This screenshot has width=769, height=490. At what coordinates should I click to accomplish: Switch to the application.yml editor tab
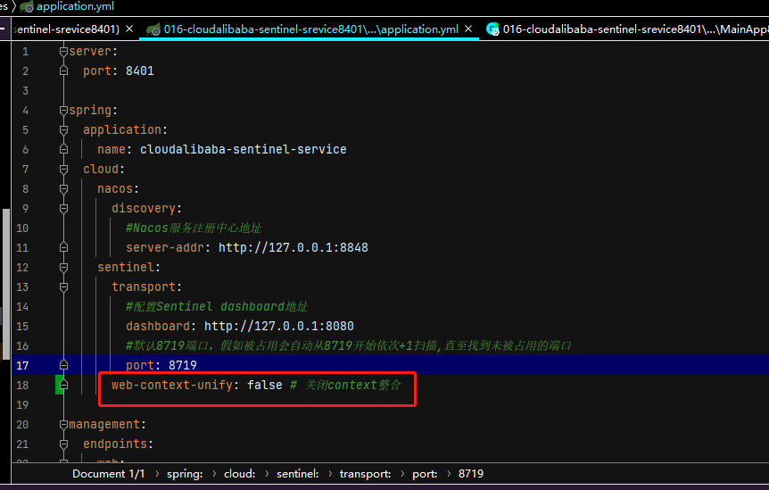[x=310, y=29]
